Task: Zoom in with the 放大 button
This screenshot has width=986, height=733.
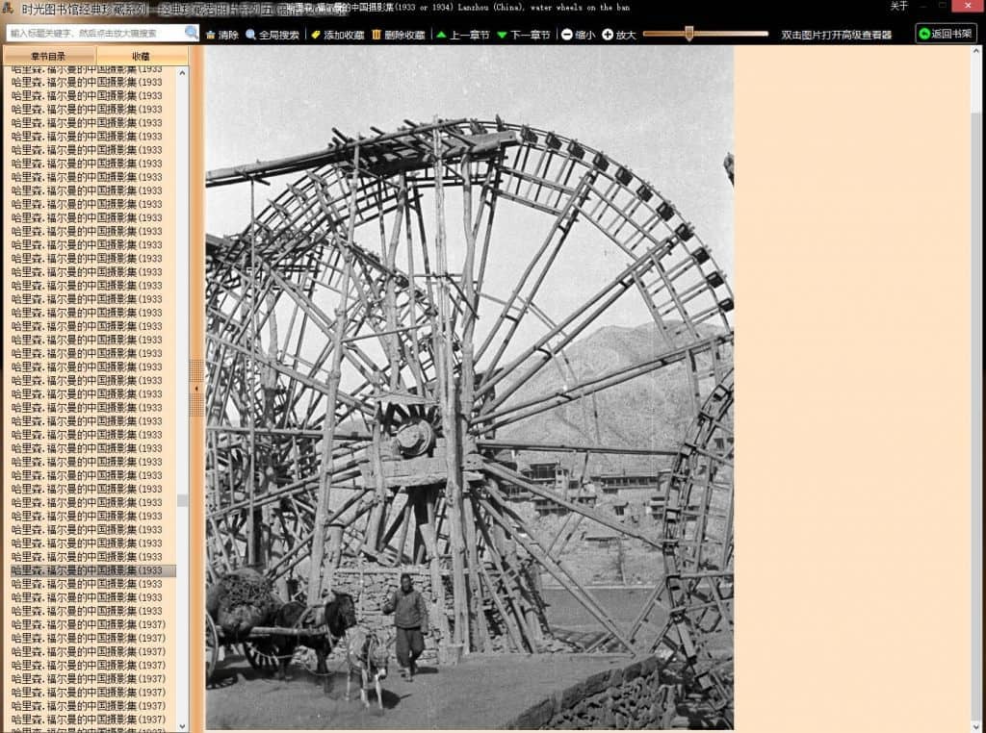Action: (619, 35)
